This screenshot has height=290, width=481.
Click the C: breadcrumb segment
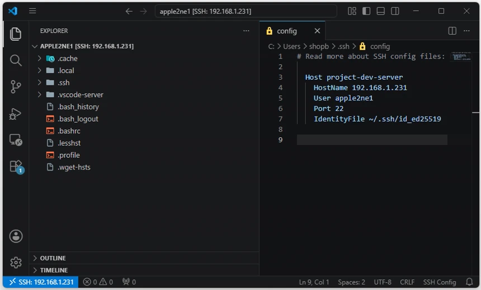[271, 46]
